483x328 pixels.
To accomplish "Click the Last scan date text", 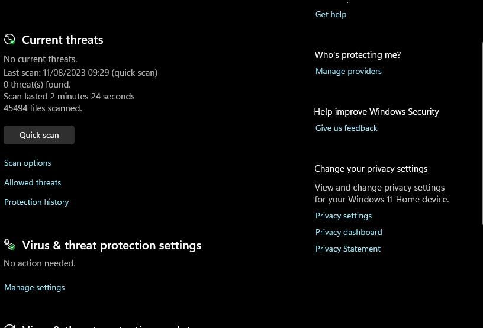I will pos(80,73).
